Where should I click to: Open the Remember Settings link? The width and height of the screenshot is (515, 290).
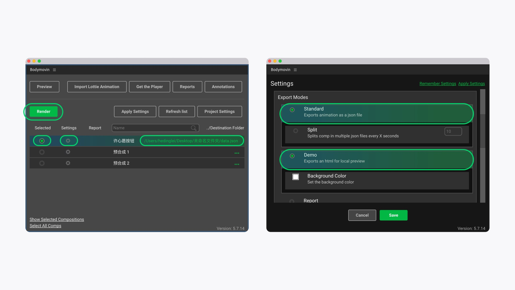point(437,84)
